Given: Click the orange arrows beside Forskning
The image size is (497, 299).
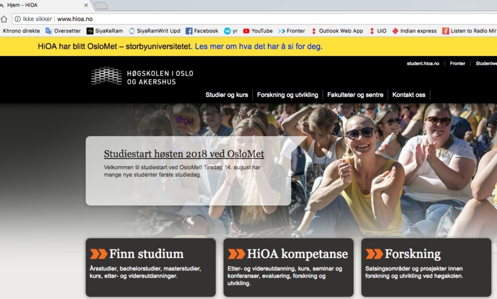Looking at the screenshot, I should [374, 253].
